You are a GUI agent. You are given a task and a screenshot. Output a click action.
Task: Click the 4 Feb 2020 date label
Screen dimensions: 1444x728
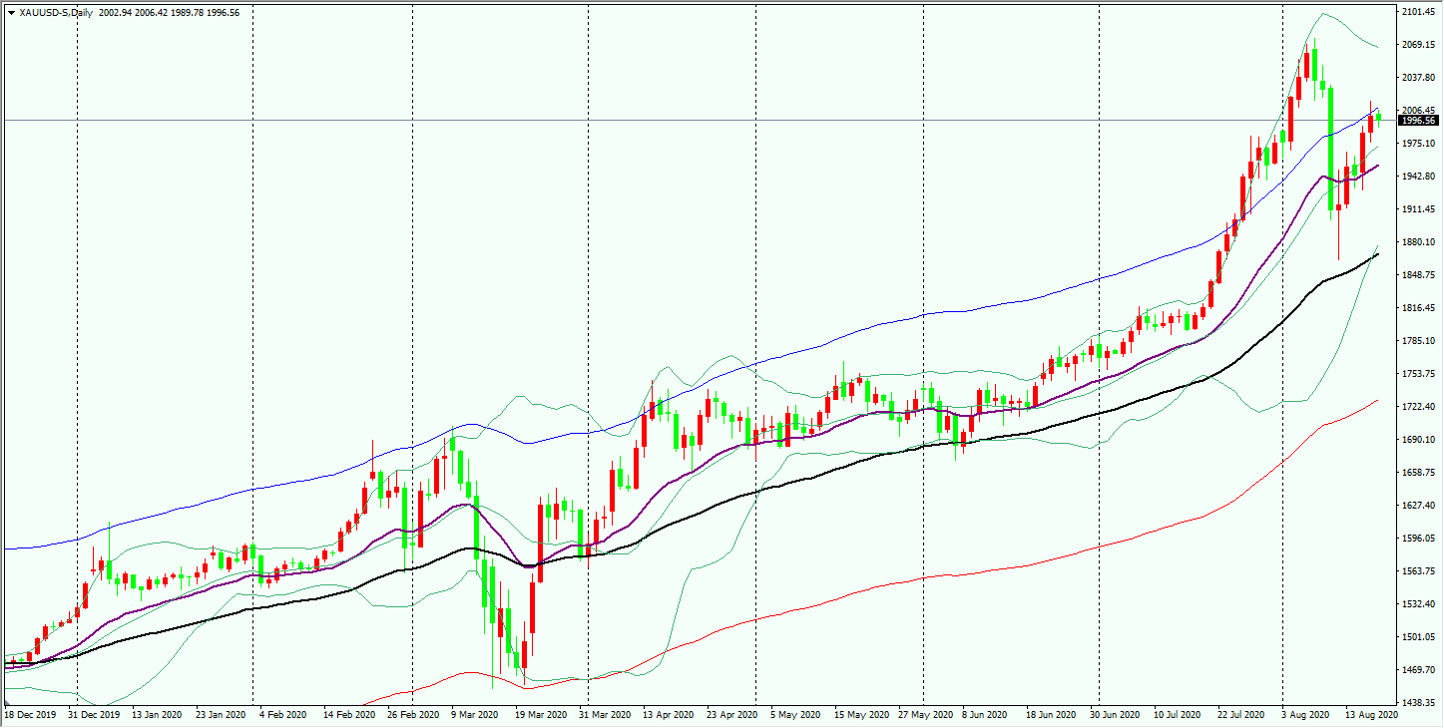coord(285,716)
